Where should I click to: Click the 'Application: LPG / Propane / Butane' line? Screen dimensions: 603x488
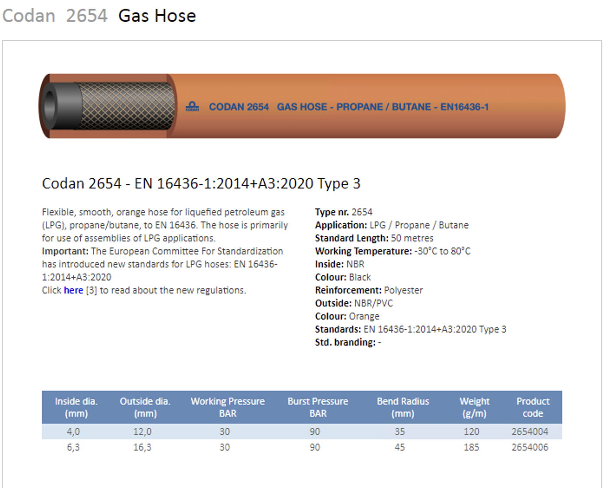[392, 225]
